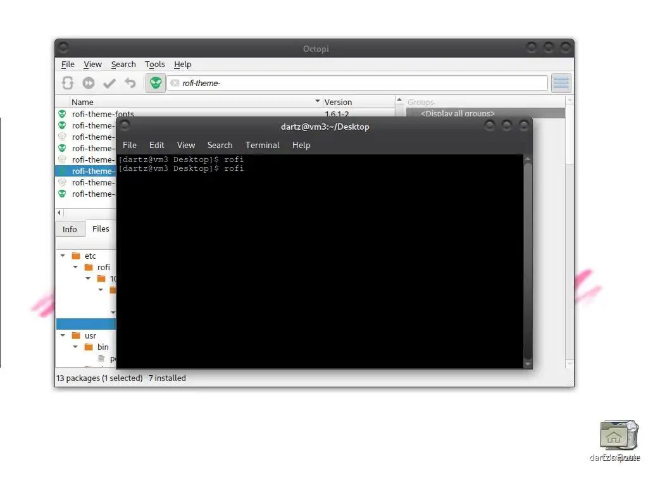
Task: Collapse the rofi folder under etc
Action: 76,267
